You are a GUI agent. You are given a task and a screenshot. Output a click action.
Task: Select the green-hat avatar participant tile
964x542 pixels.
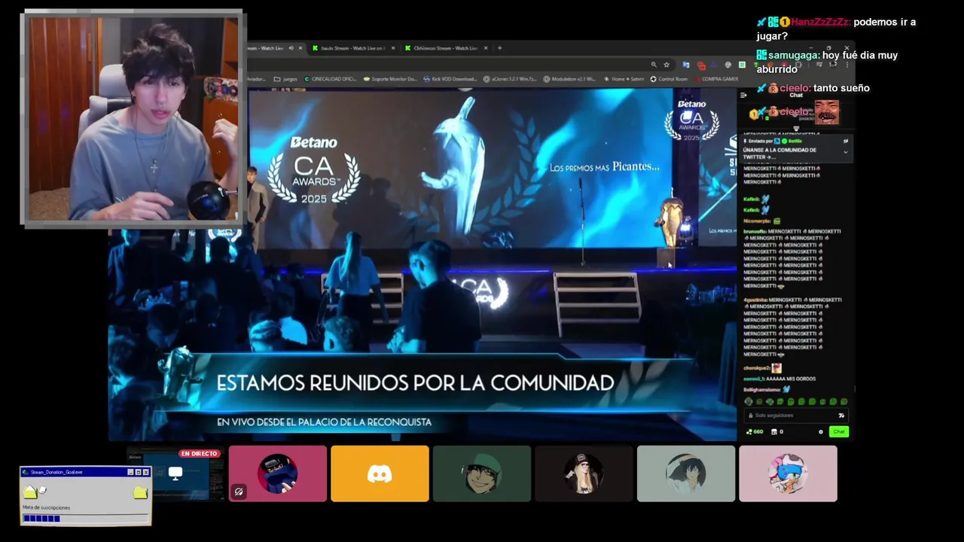(x=482, y=473)
